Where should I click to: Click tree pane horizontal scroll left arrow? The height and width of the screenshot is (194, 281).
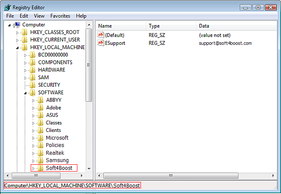[7, 176]
